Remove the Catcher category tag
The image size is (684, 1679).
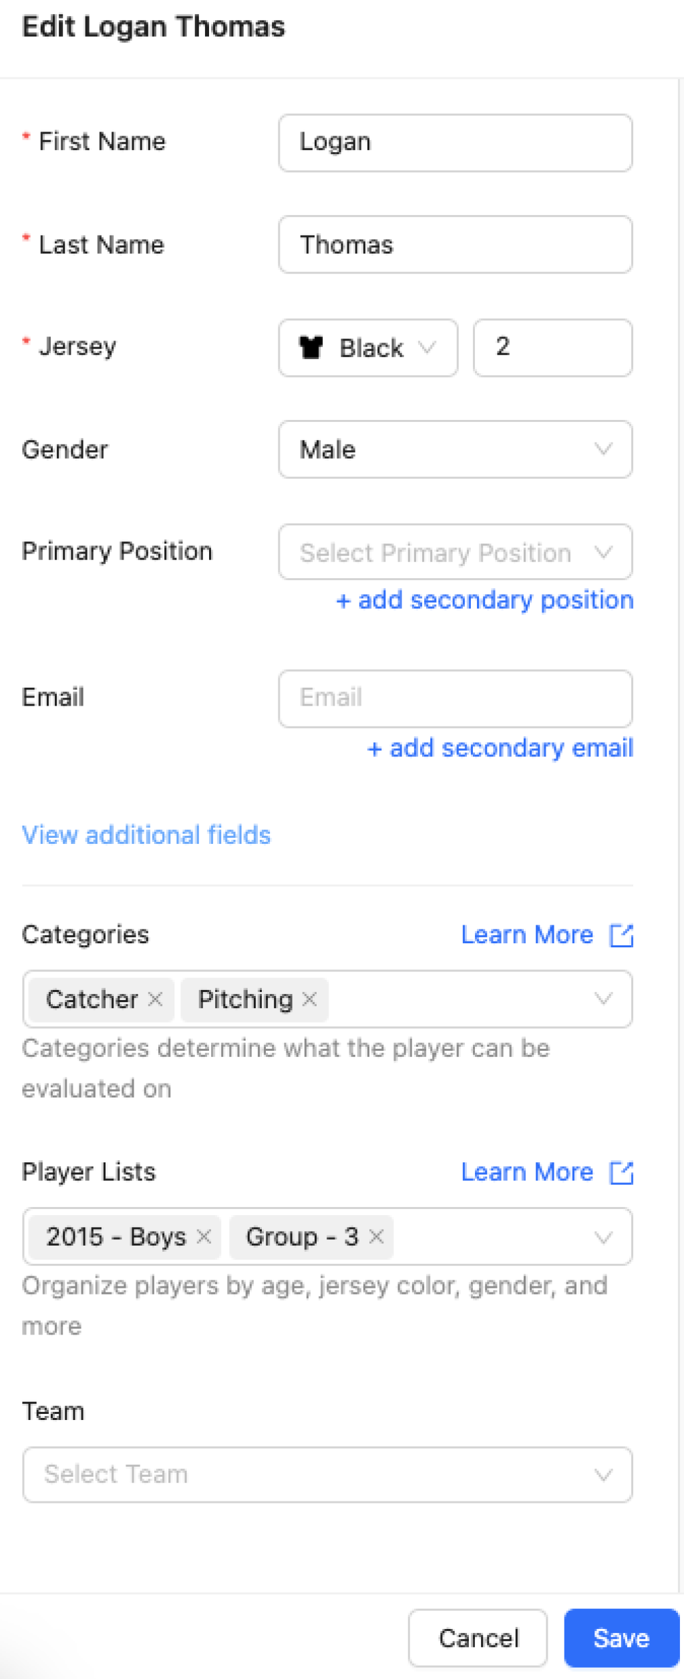pyautogui.click(x=155, y=999)
